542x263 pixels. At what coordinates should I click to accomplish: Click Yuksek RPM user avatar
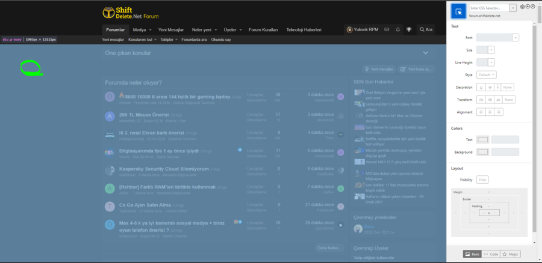point(350,29)
